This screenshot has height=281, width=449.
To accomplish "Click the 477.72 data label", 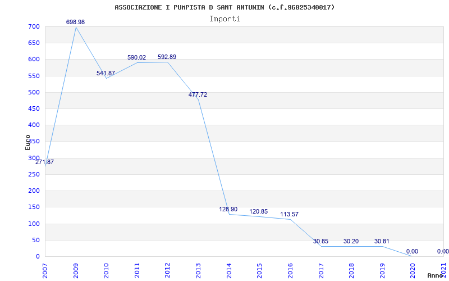I will coord(198,94).
